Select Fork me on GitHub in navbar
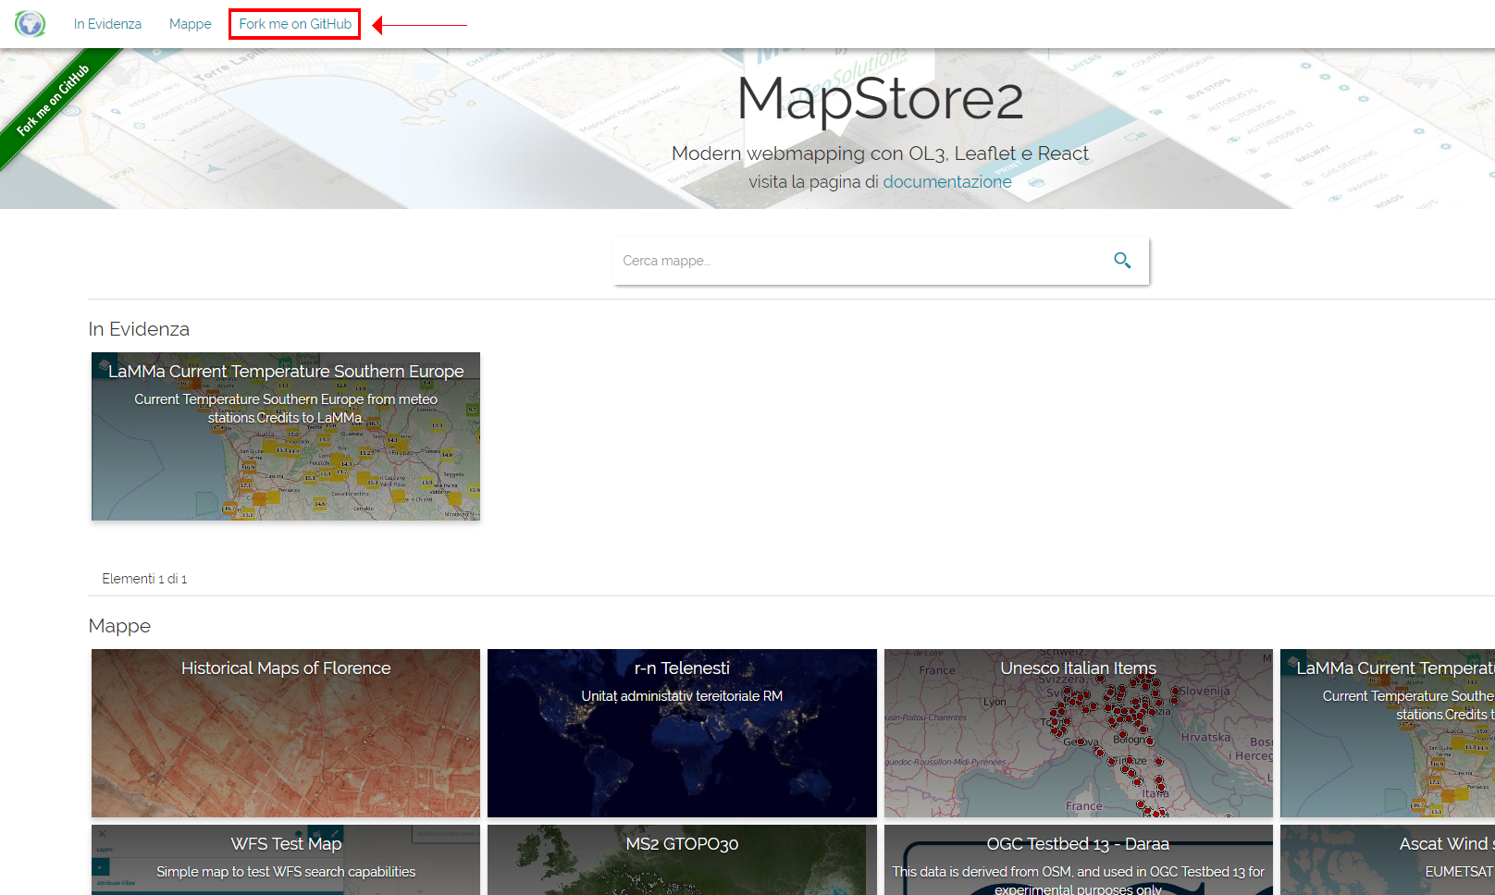This screenshot has height=895, width=1495. (295, 24)
